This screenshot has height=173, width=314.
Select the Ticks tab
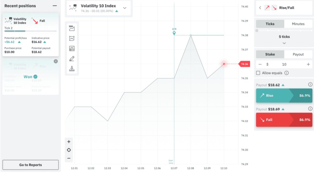[270, 24]
